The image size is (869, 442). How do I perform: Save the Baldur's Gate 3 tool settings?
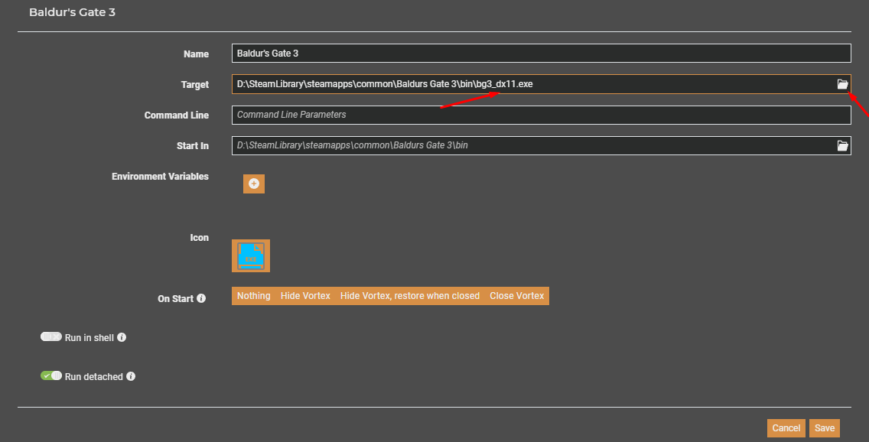825,428
